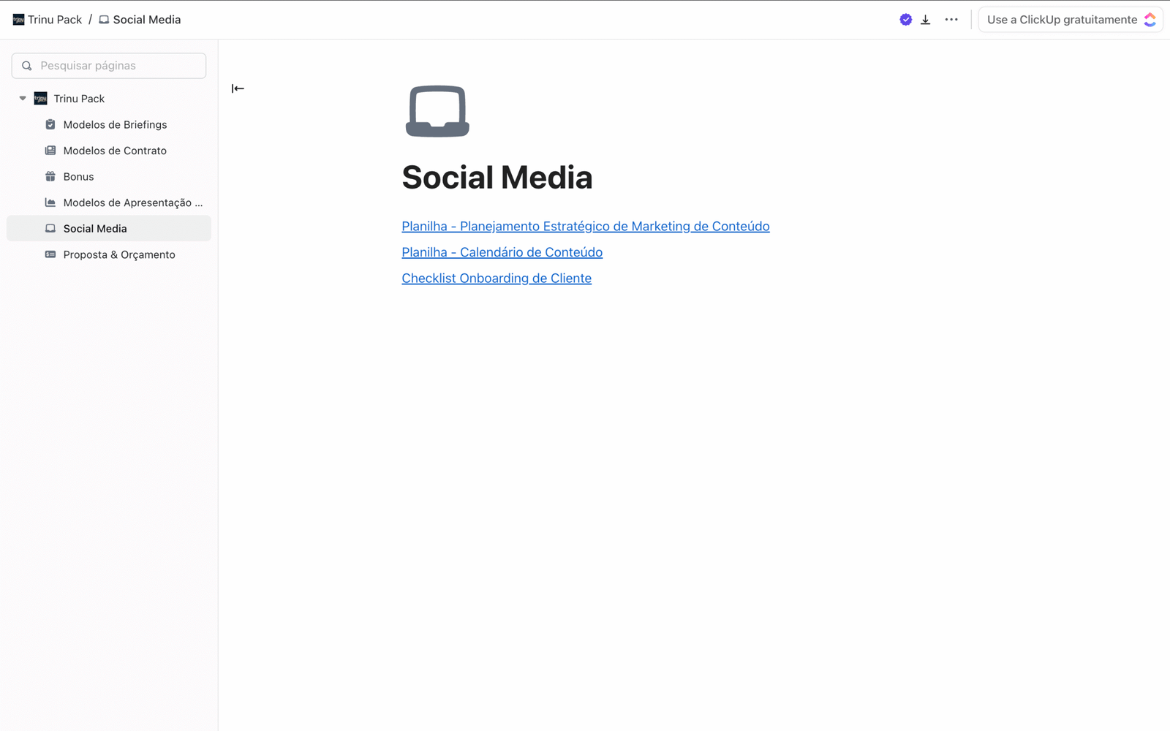Collapse the Trinu Pack tree arrow
The height and width of the screenshot is (731, 1170).
(x=23, y=98)
